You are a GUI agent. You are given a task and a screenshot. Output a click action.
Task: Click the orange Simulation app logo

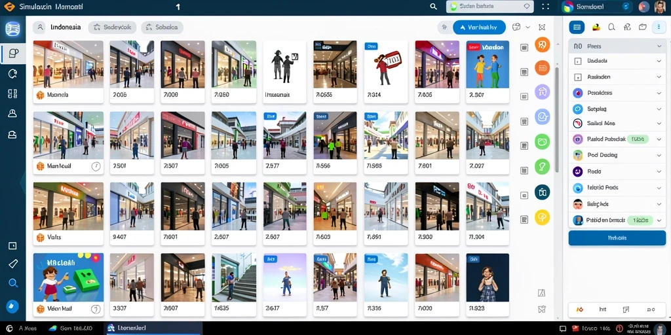point(9,7)
